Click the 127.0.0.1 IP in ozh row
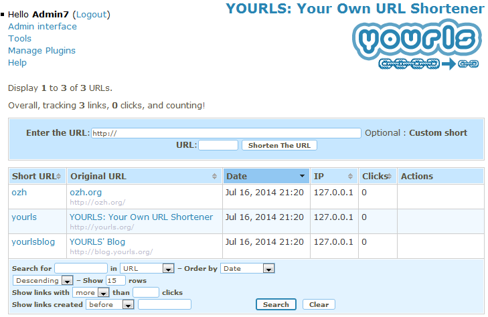The image size is (488, 317). coord(333,193)
